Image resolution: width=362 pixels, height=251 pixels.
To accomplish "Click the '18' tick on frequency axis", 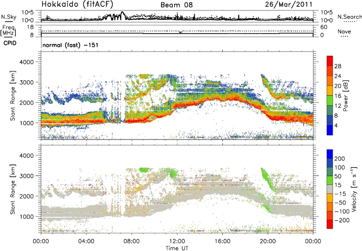I will pos(30,27).
